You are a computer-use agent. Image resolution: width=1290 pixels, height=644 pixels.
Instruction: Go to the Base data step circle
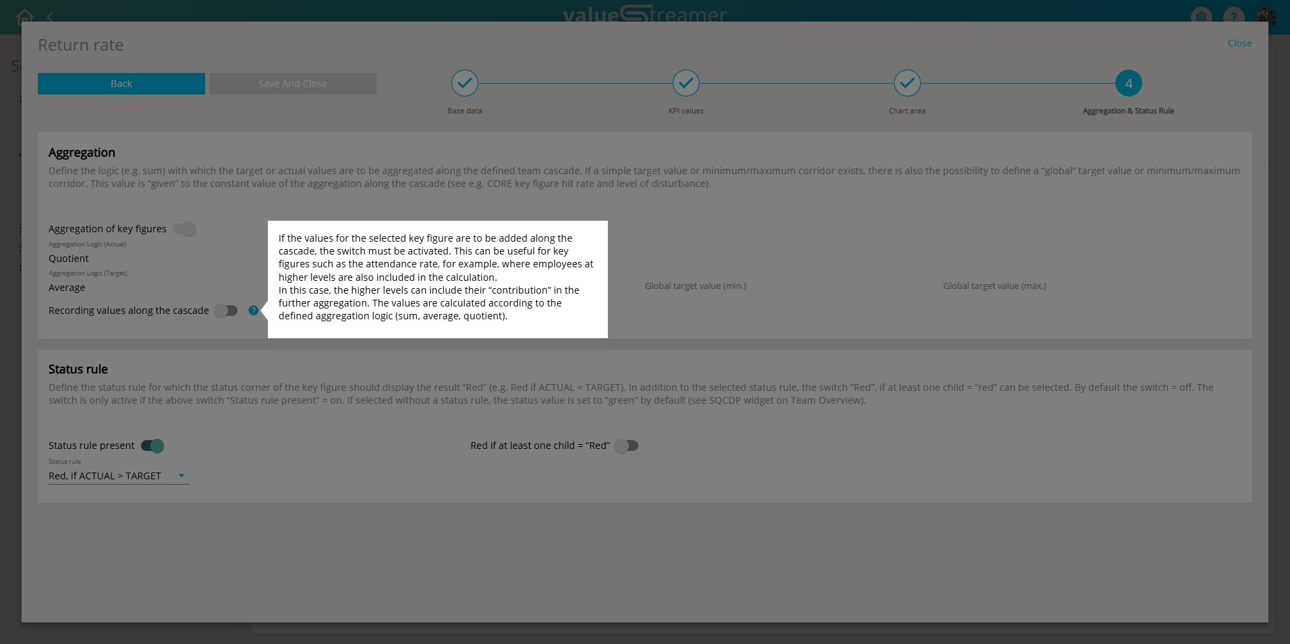(464, 84)
